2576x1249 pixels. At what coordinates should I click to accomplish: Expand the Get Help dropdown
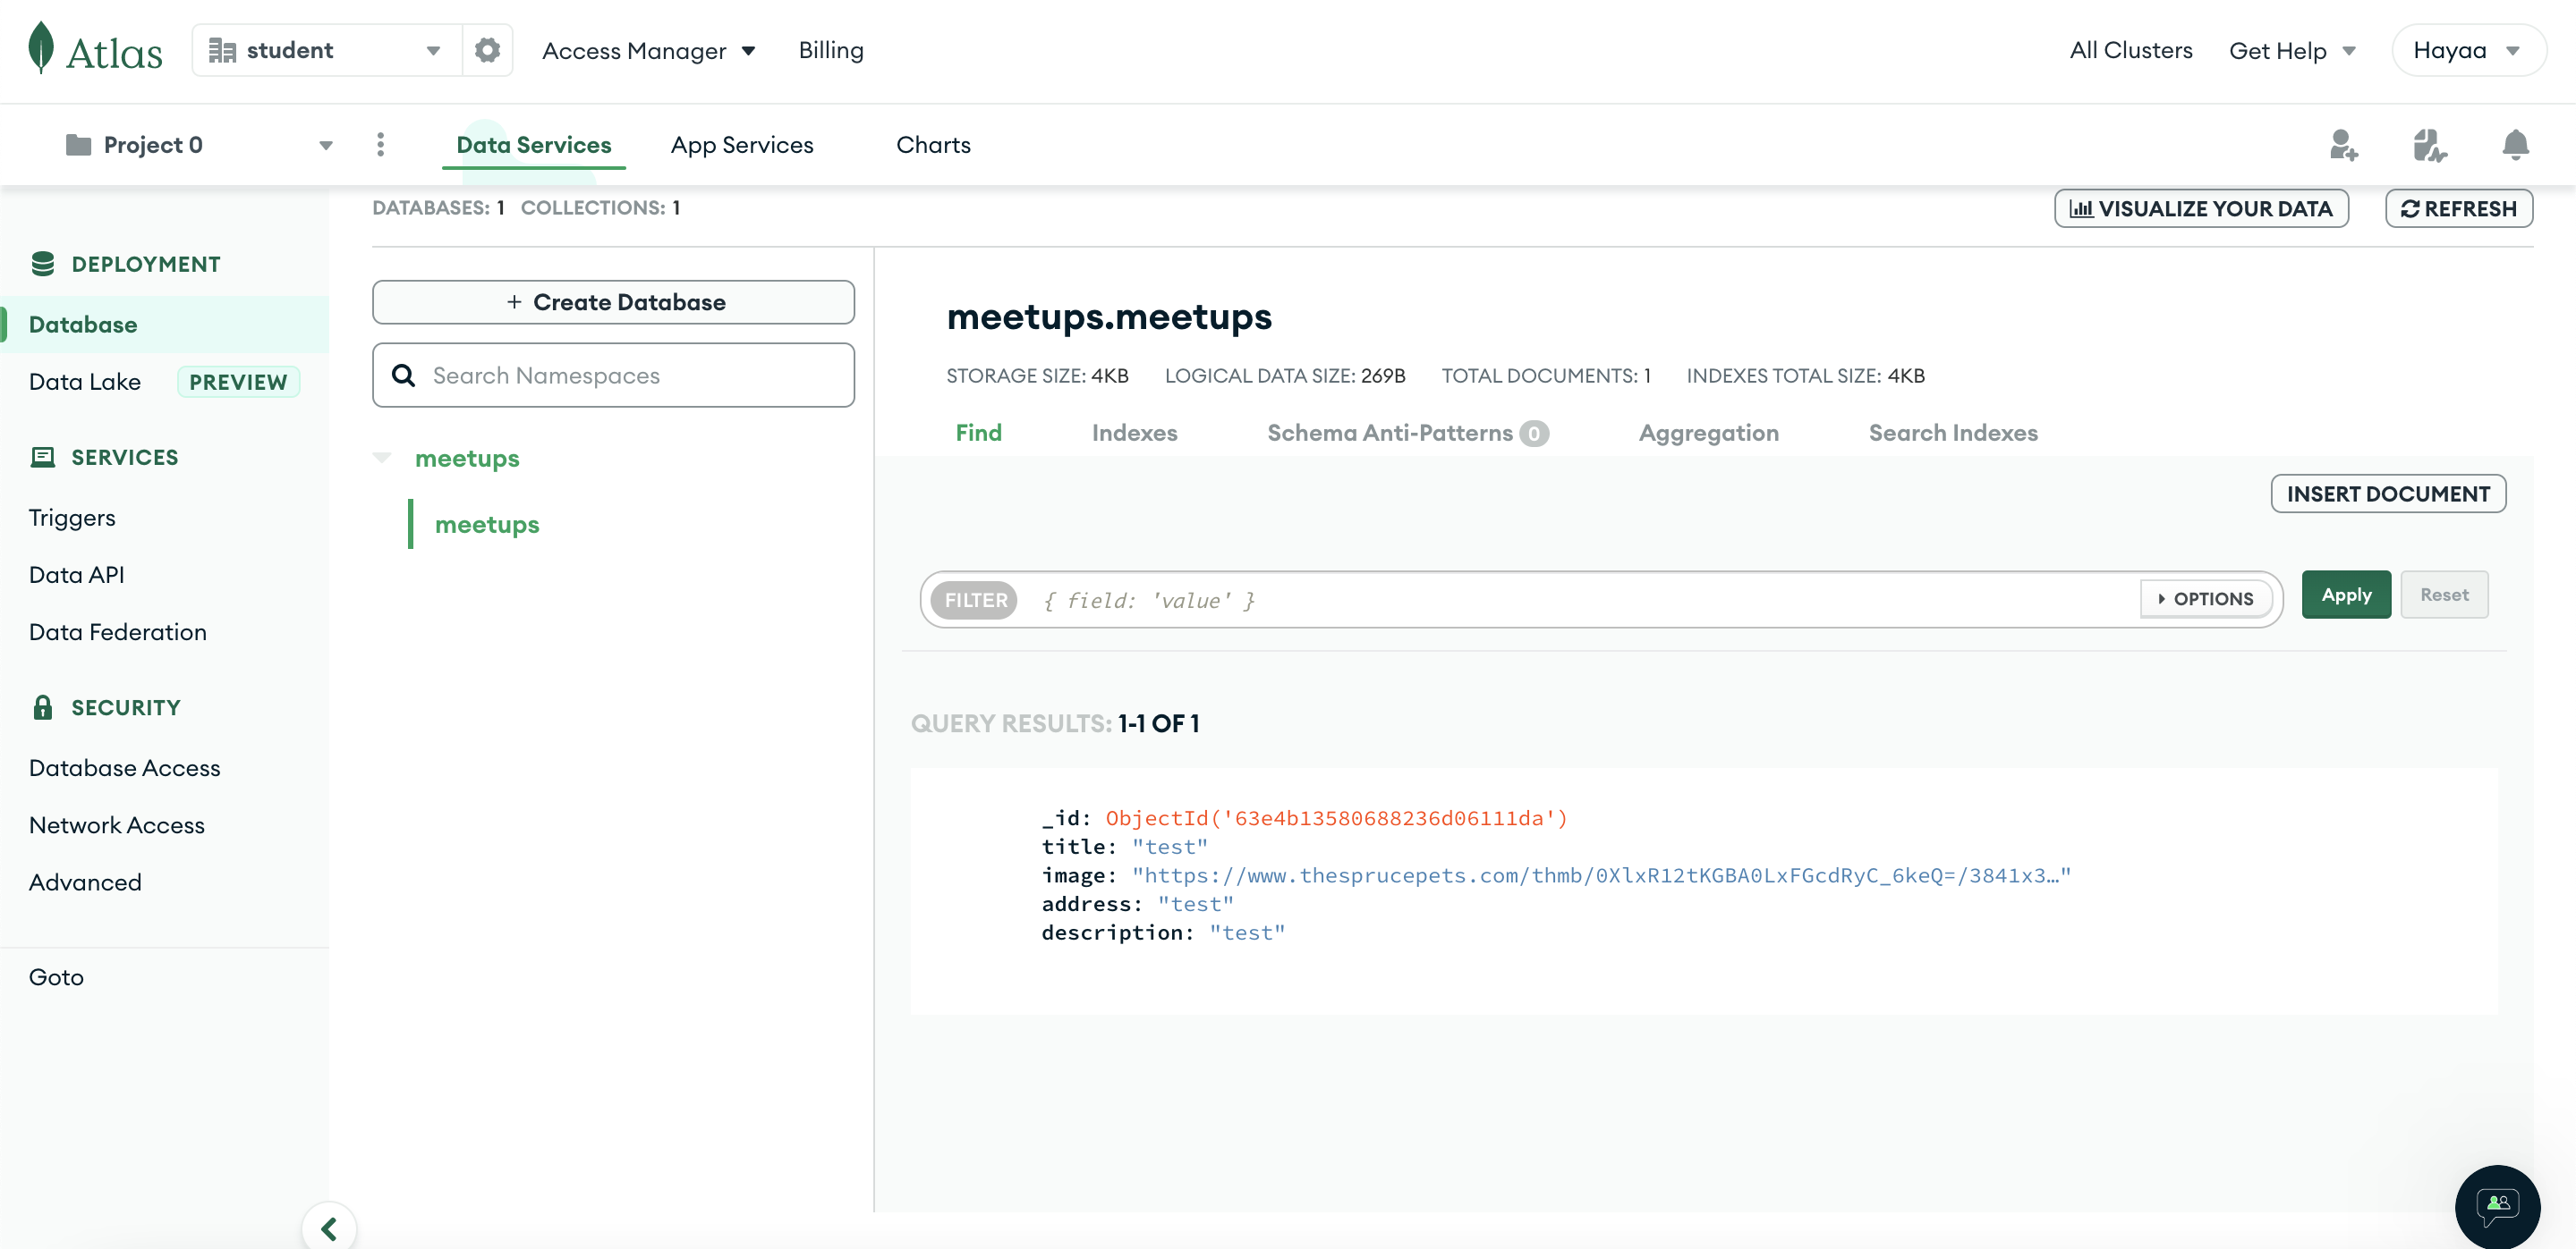[2292, 50]
